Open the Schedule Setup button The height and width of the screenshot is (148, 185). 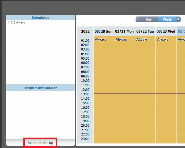click(40, 143)
